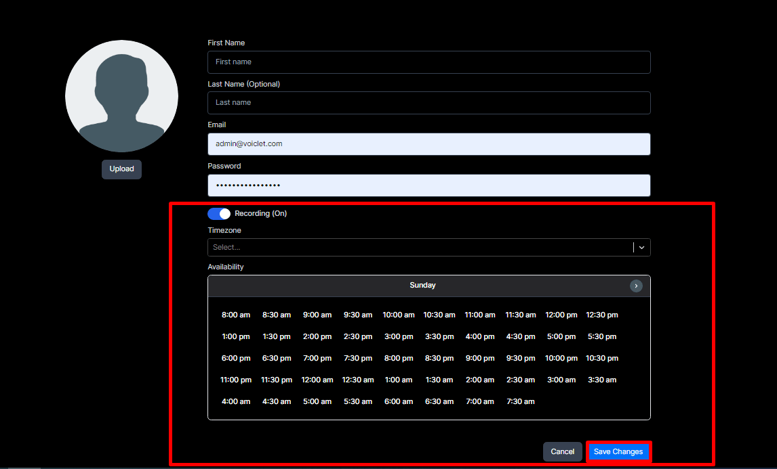The image size is (777, 469).
Task: Select the 8:30 am time slot
Action: tap(277, 315)
